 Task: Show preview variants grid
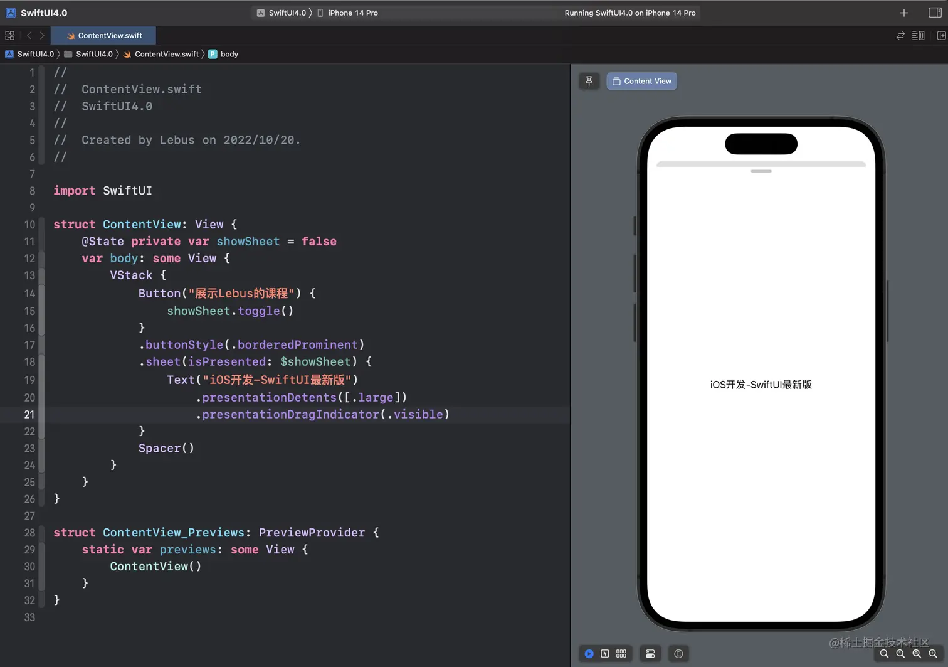[621, 654]
